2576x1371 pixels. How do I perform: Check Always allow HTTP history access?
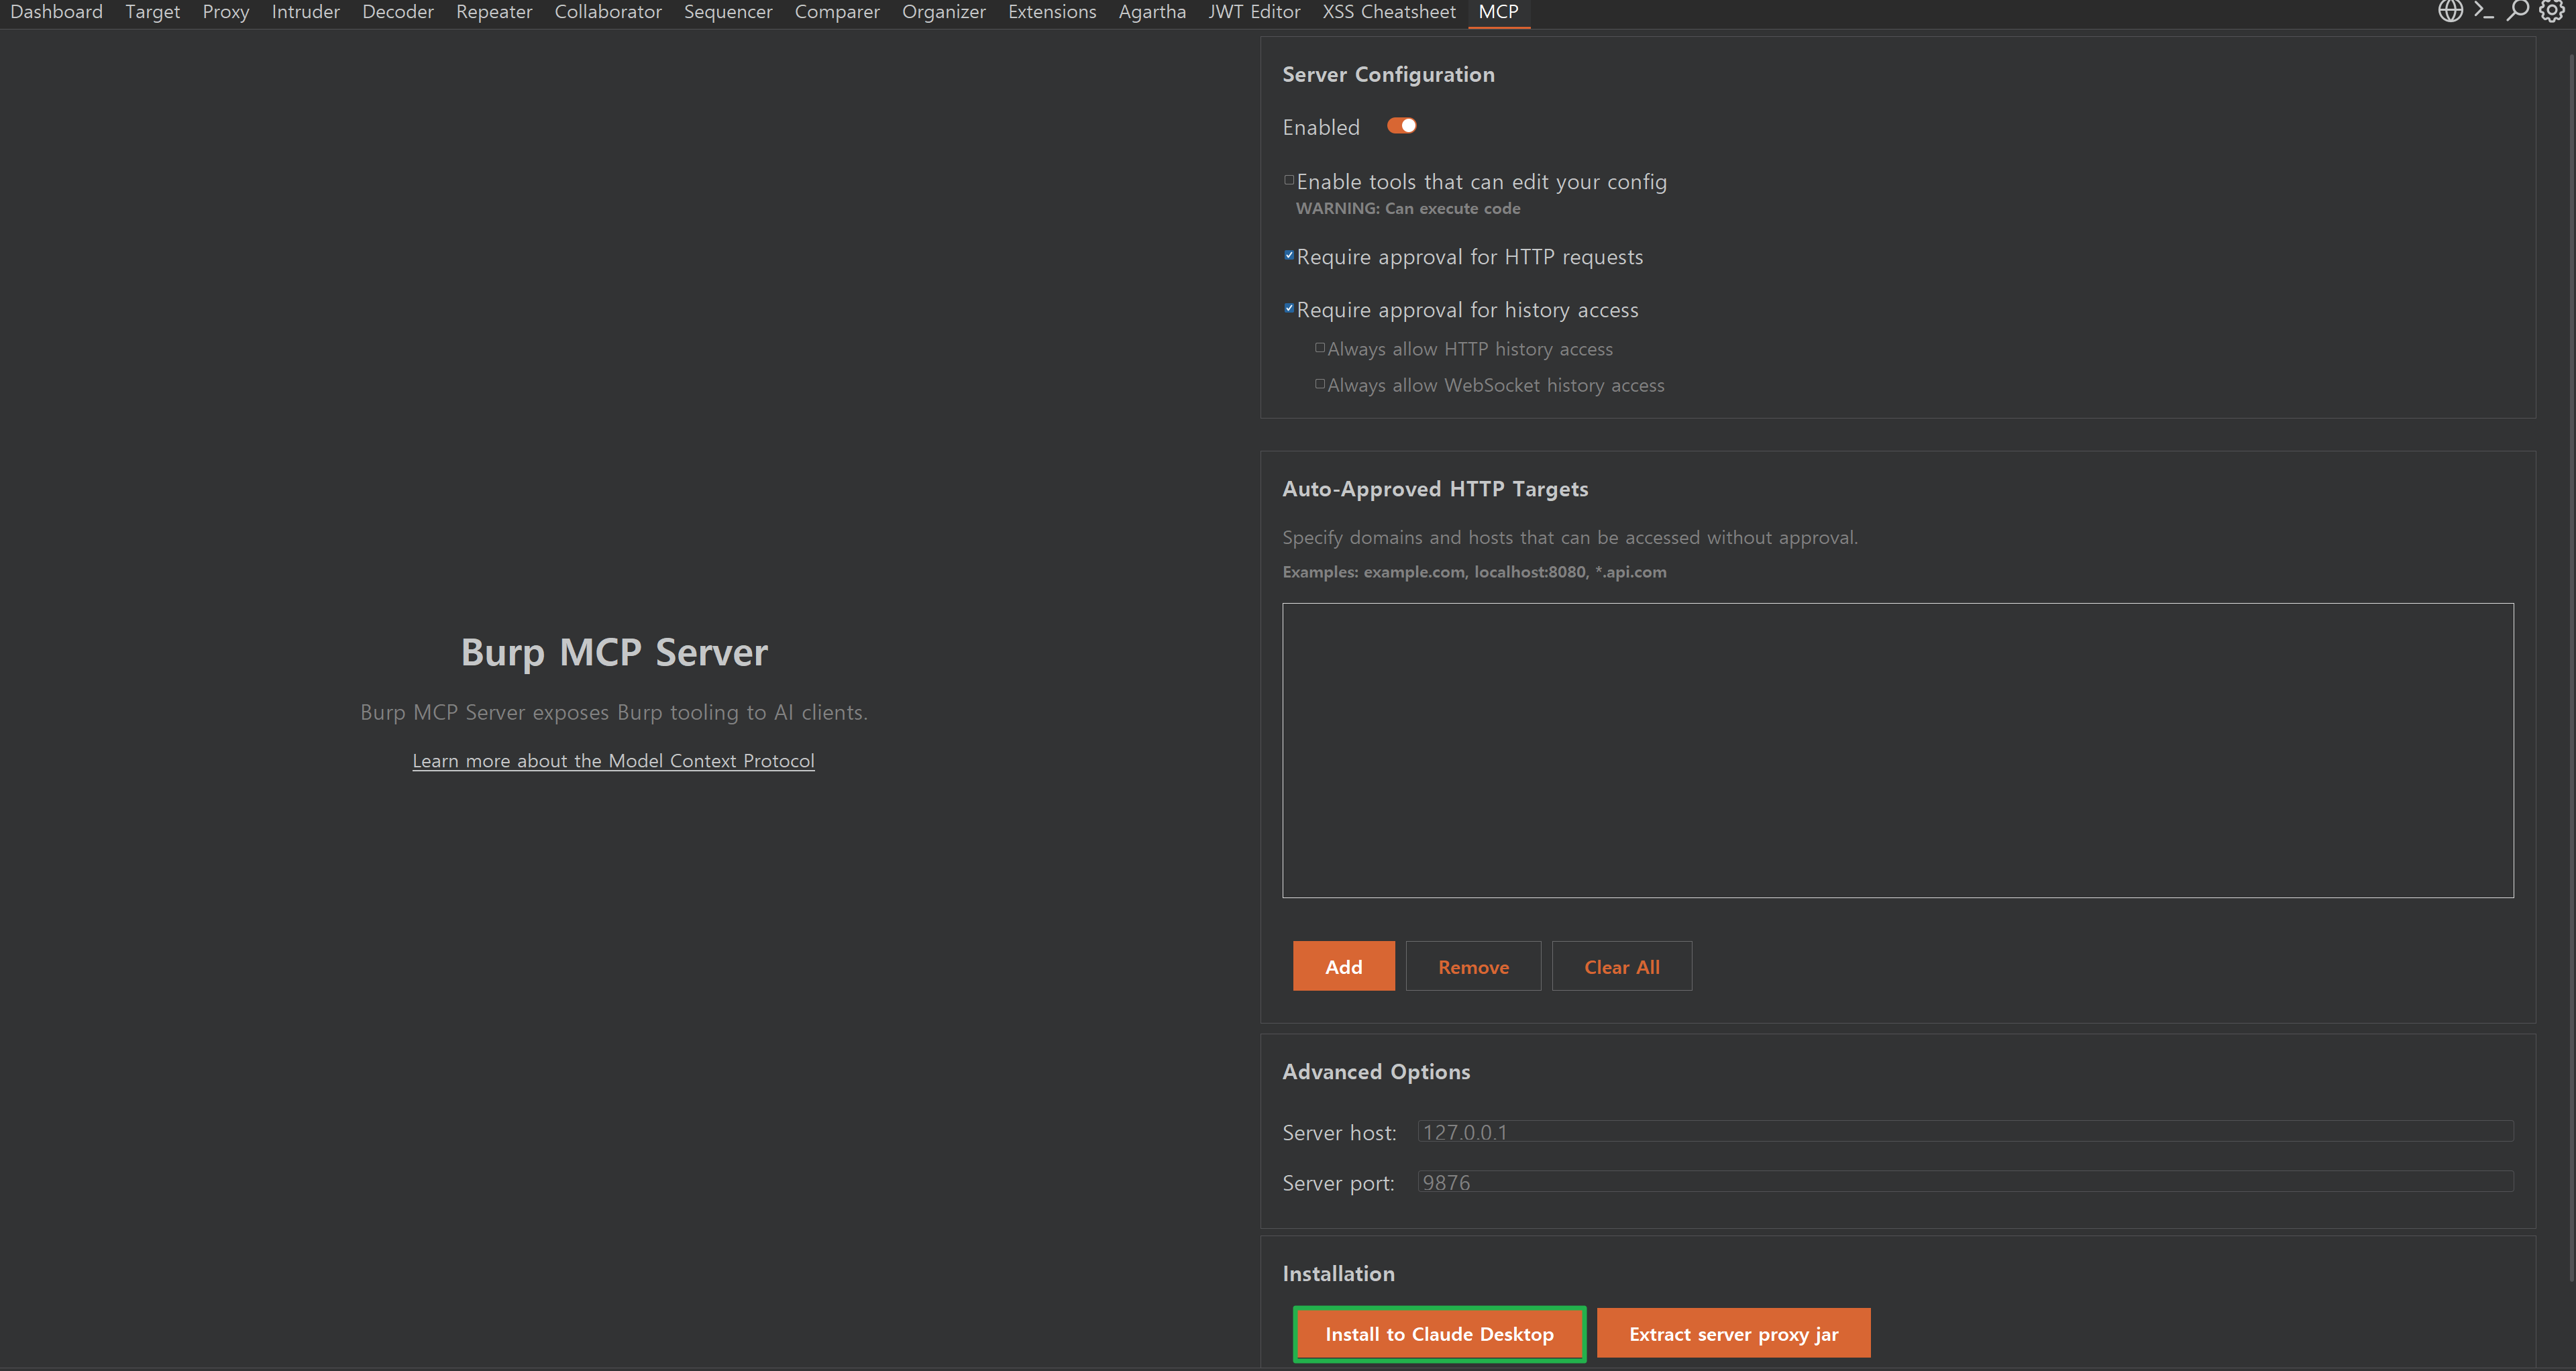point(1320,348)
